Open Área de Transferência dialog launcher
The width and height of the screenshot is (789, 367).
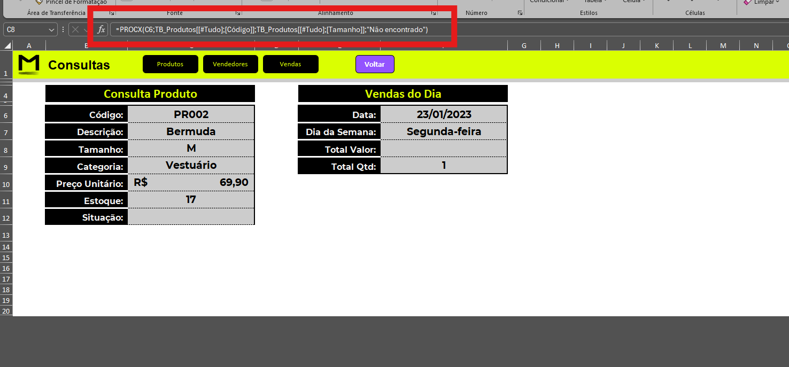coord(112,13)
